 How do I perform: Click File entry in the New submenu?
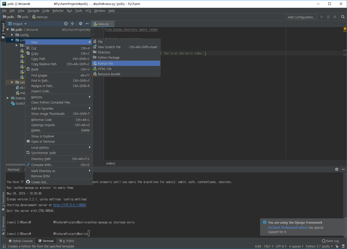click(x=126, y=42)
